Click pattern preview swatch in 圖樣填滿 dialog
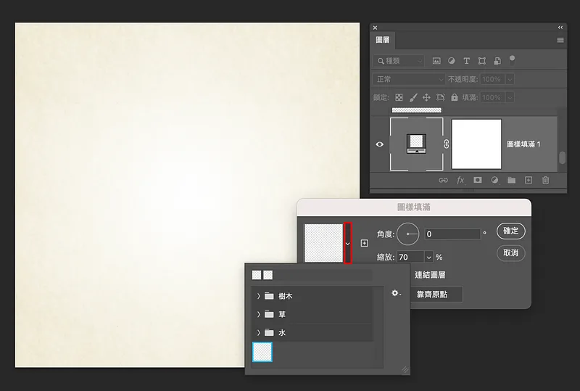Screen dimensions: 580x391 tap(323, 243)
